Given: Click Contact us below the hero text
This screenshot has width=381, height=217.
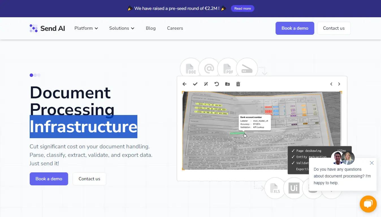Looking at the screenshot, I should coord(89,179).
